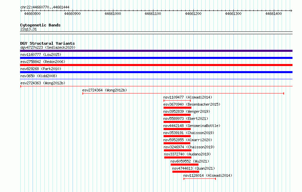Select the nsv5952855 (Almarri2020) label
Viewport: 302px width, 192px height.
[188, 140]
